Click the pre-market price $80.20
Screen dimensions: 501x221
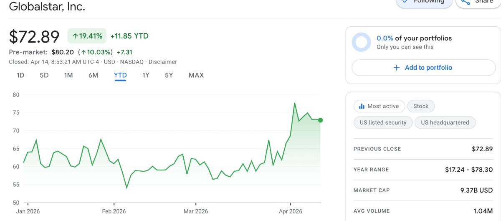(63, 52)
